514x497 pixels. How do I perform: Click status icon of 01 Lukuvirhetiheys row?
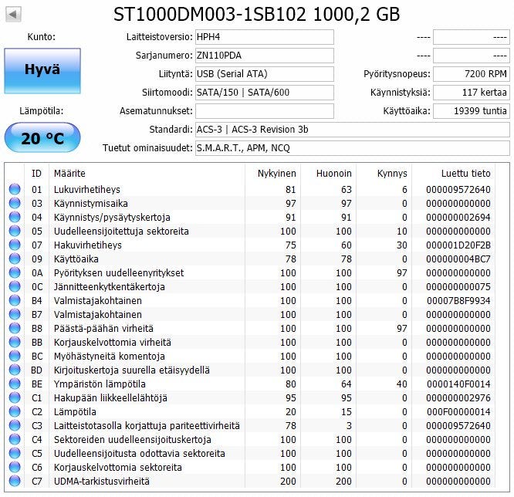coord(15,189)
